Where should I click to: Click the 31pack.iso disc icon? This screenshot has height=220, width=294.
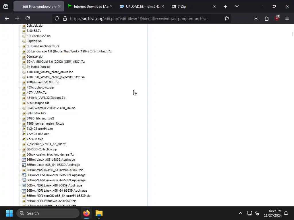[24, 41]
